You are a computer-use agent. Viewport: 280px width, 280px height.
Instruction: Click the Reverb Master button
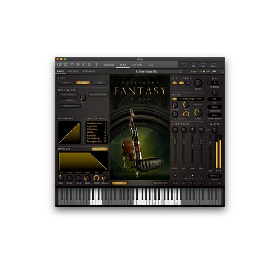click(x=198, y=105)
